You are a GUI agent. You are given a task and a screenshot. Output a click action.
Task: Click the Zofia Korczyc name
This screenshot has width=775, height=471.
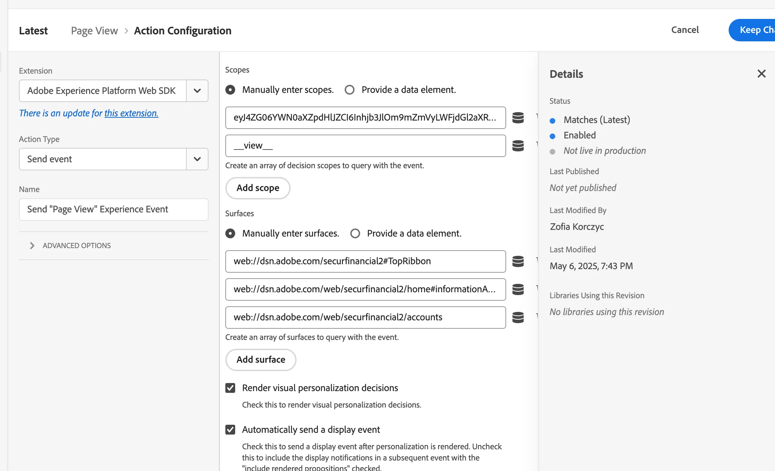click(x=577, y=227)
